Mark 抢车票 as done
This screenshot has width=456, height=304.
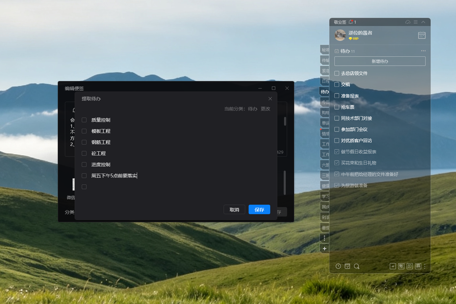[337, 107]
